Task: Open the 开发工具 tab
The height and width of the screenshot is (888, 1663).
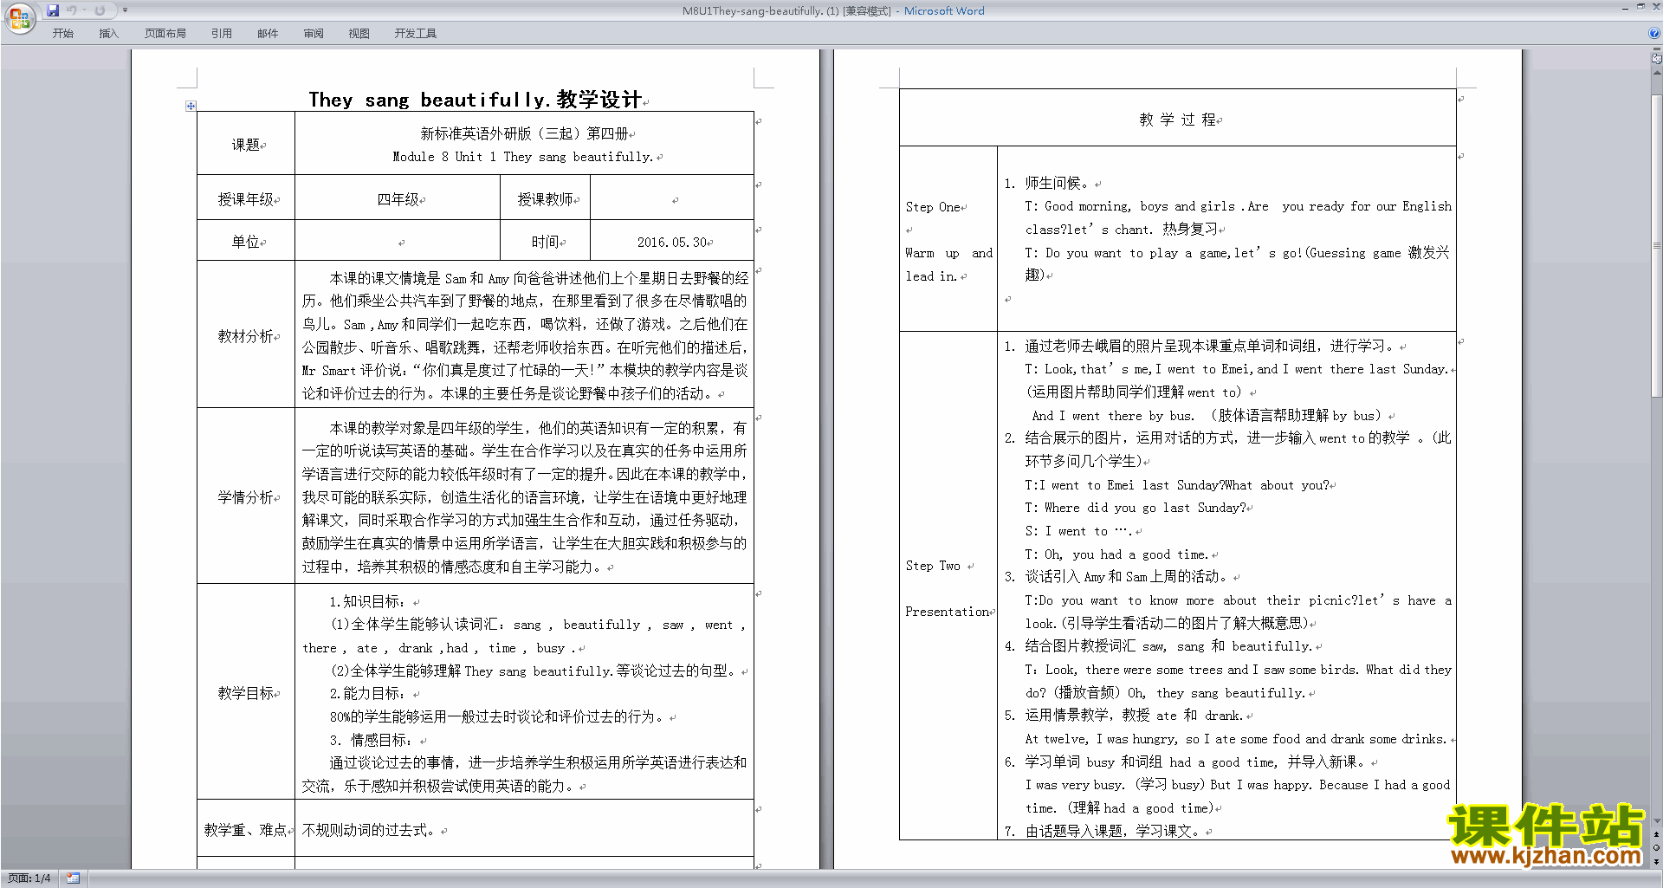Action: (415, 34)
